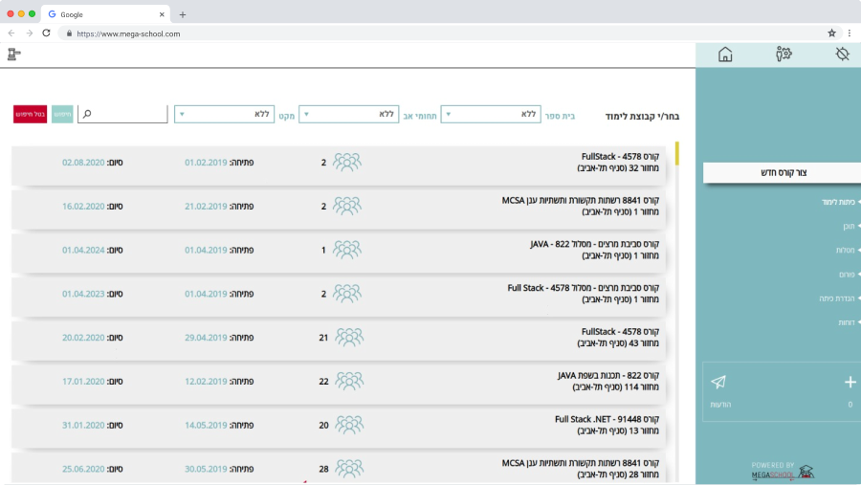
Task: Click students group icon for MCSA מחזור 1
Action: coord(347,206)
